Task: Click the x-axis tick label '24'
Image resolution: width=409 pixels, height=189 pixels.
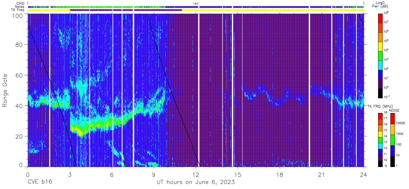Action: coord(364,174)
